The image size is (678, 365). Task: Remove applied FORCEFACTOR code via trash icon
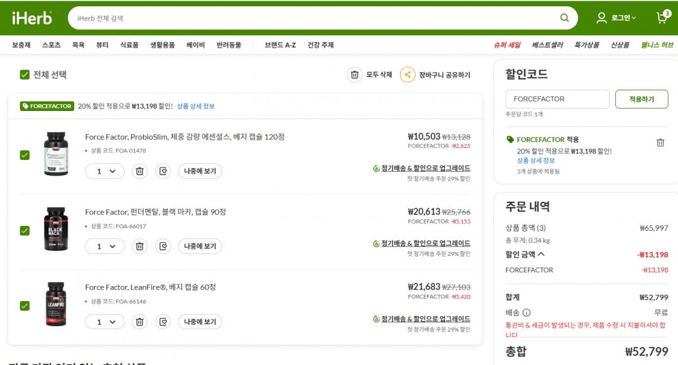tap(660, 143)
